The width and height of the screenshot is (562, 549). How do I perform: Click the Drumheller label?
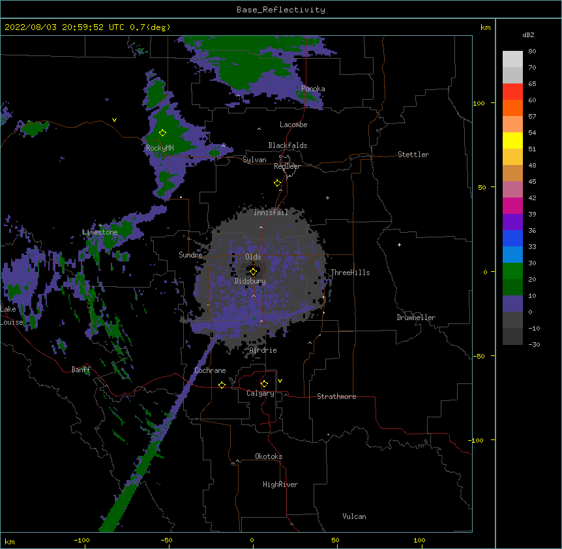(416, 318)
